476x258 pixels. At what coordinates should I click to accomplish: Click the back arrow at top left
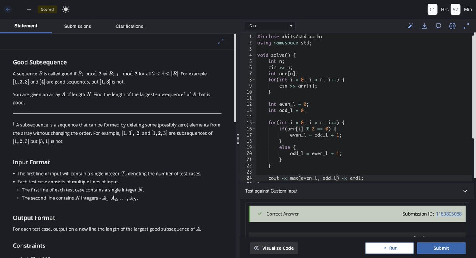[7, 9]
